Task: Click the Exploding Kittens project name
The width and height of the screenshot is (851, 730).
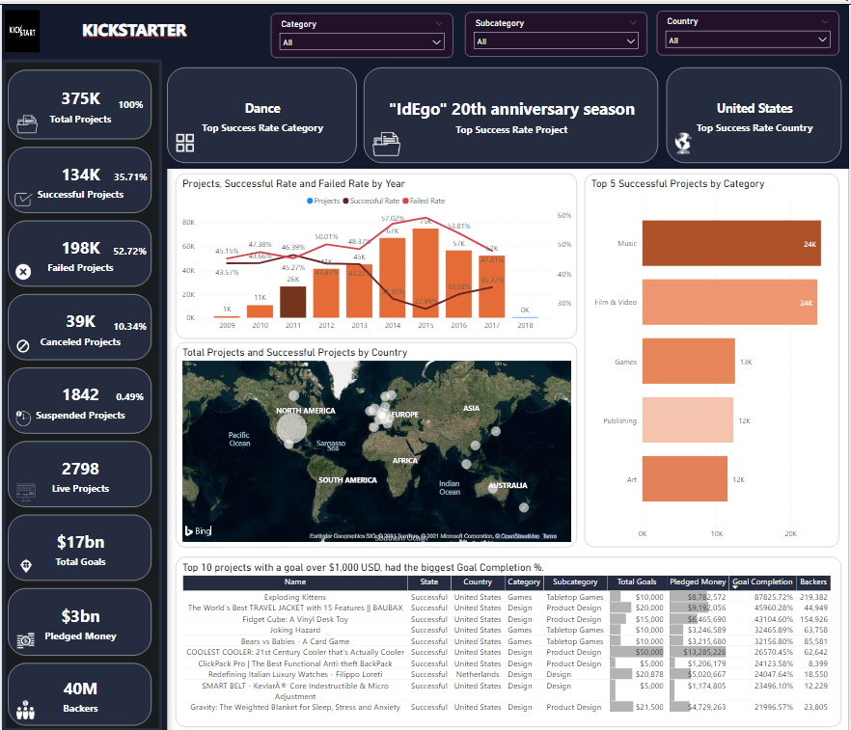Action: point(295,596)
